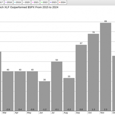Click the Aug axis label

click(x=66, y=113)
